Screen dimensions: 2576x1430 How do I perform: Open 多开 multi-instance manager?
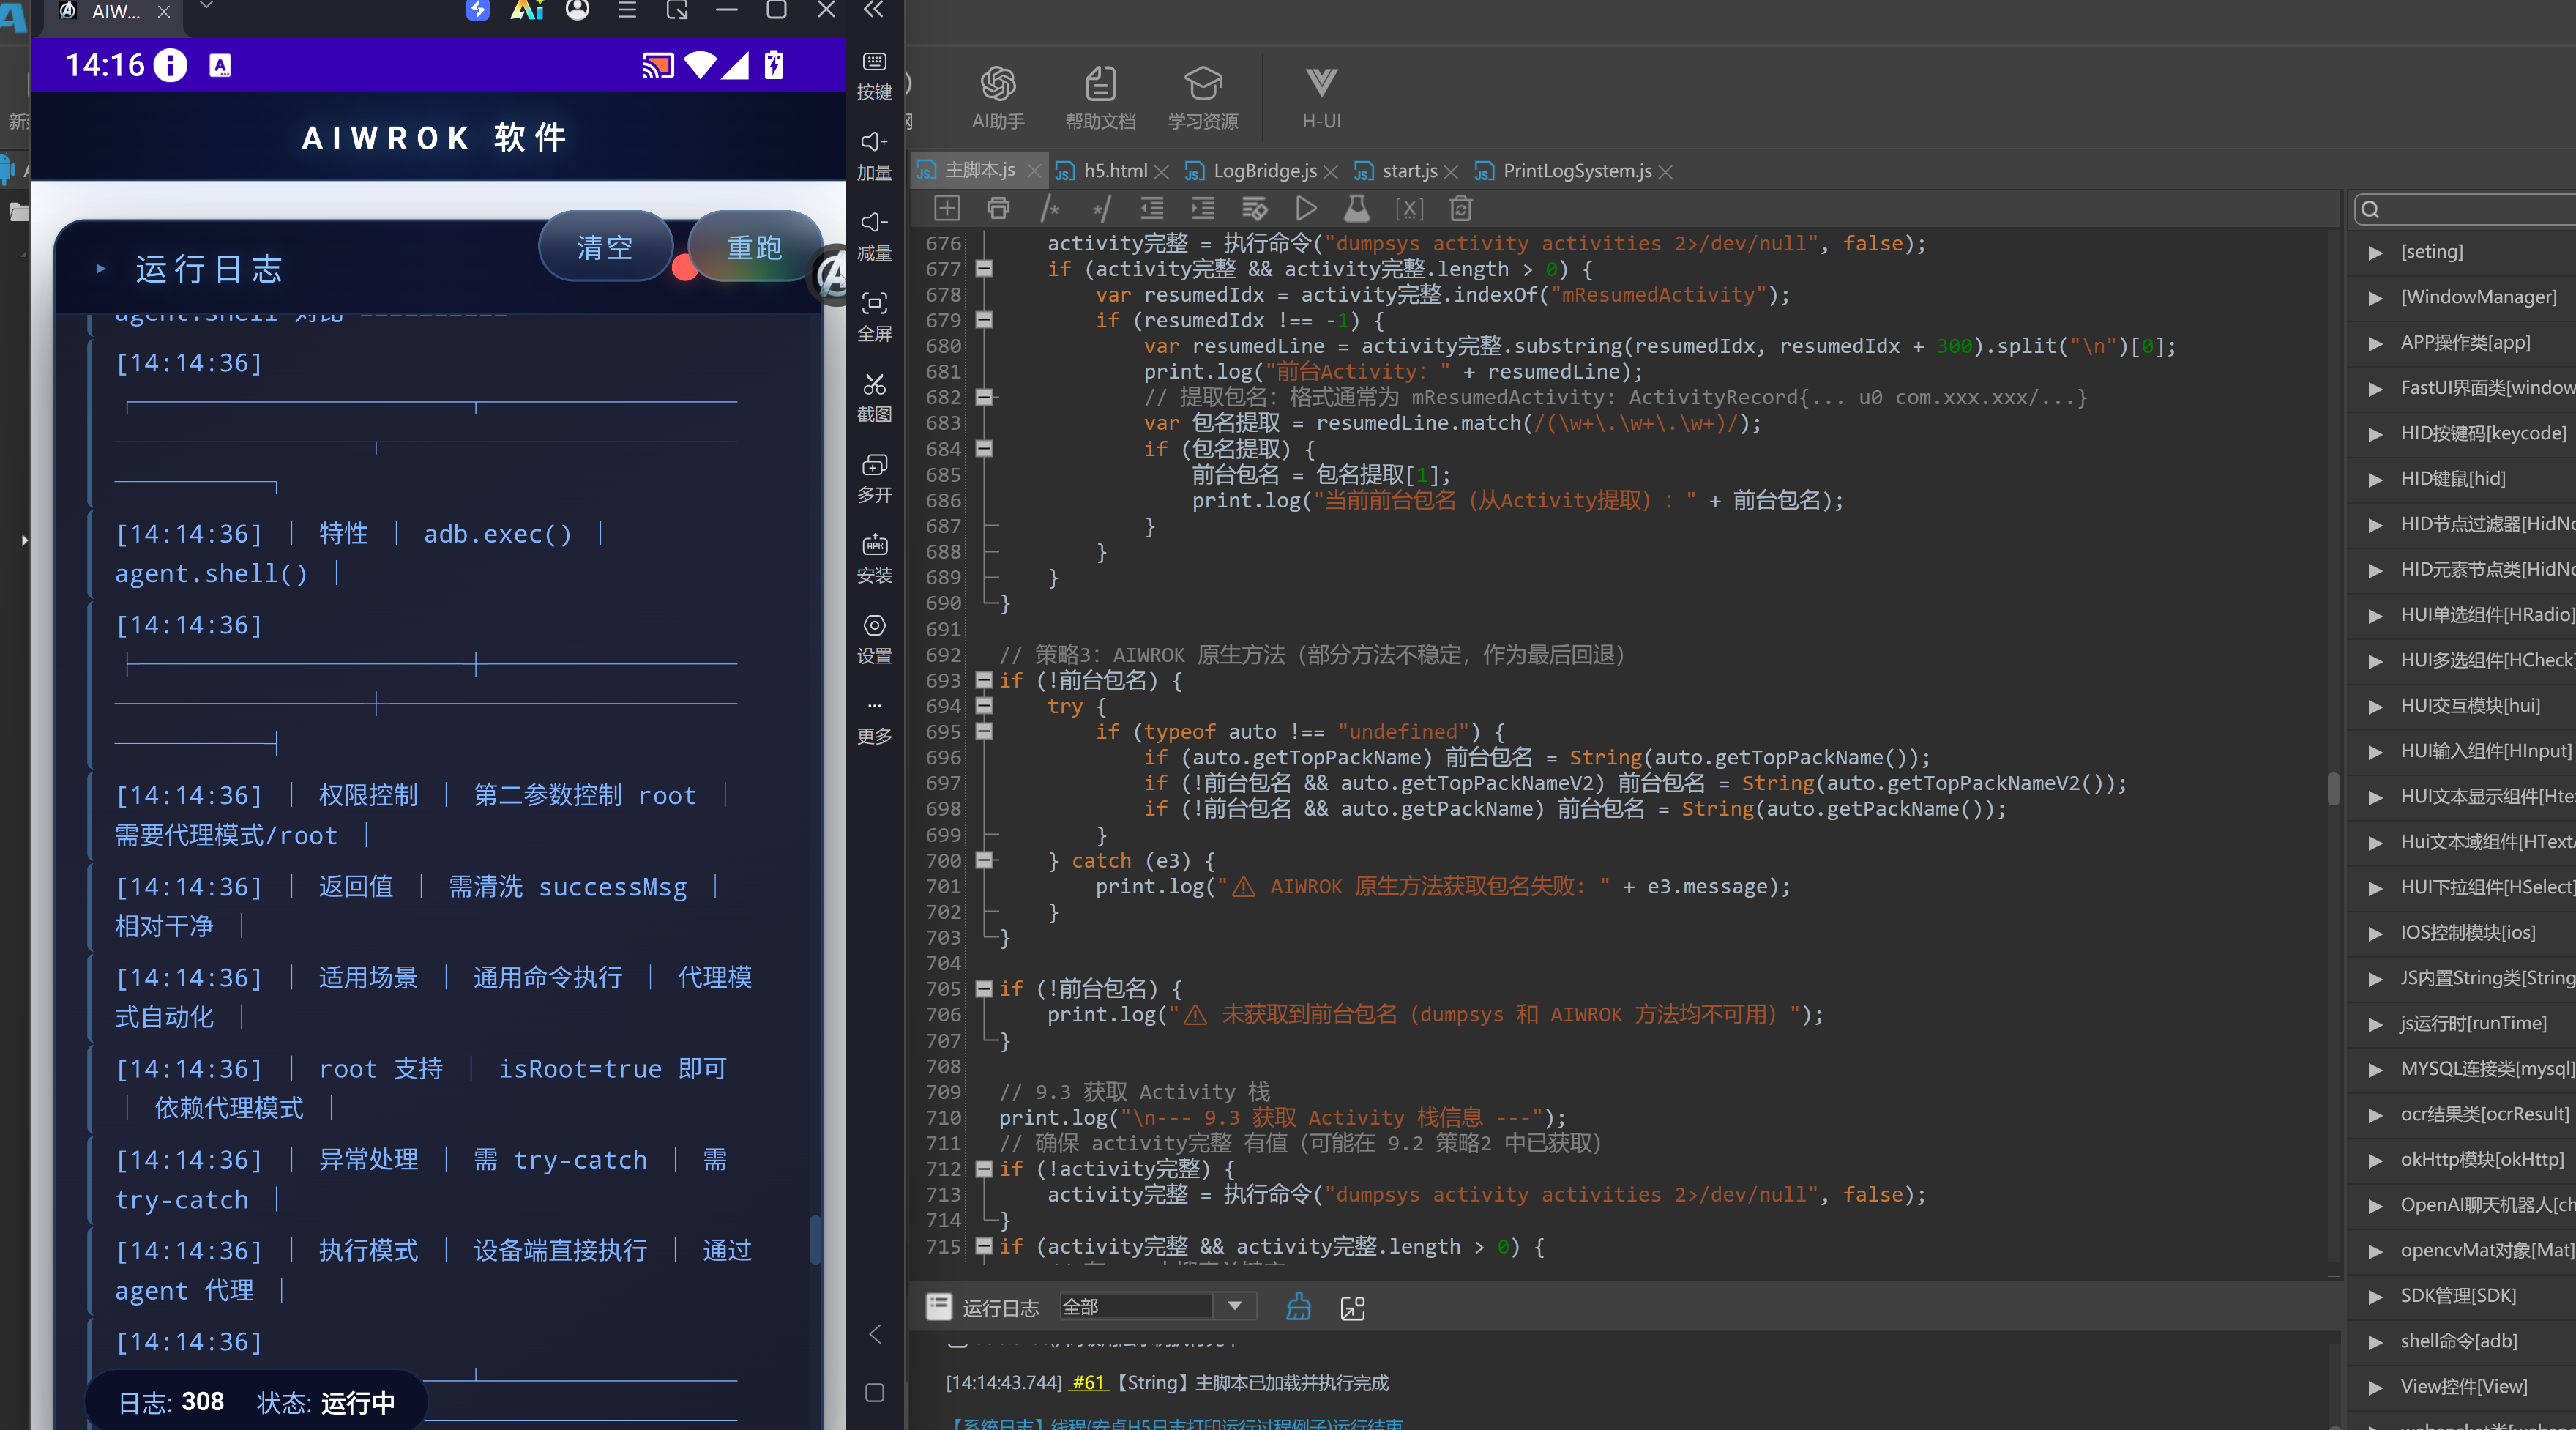[x=874, y=478]
